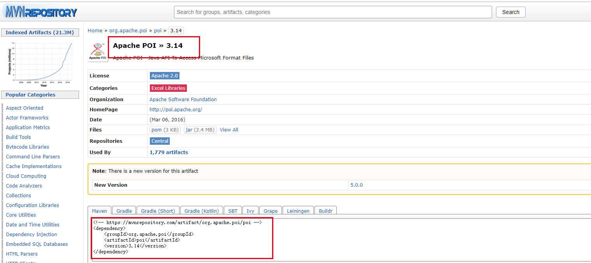Open Dependency Injection category
Image resolution: width=591 pixels, height=263 pixels.
(32, 235)
